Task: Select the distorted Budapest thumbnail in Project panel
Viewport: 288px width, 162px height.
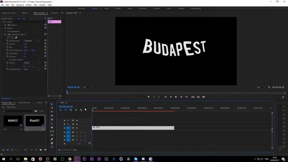Action: click(35, 121)
